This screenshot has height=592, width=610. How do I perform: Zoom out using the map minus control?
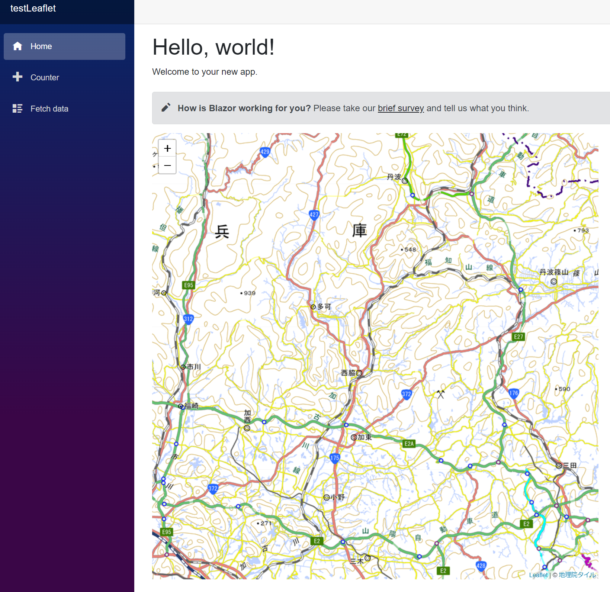click(x=167, y=165)
